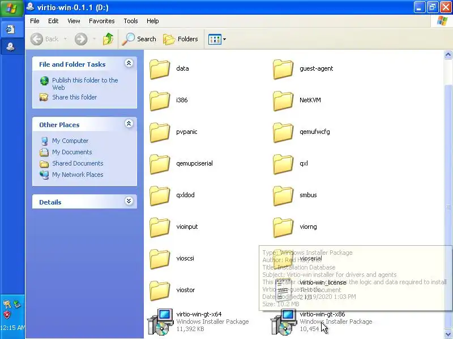
Task: Open the Favorites menu
Action: 102,21
